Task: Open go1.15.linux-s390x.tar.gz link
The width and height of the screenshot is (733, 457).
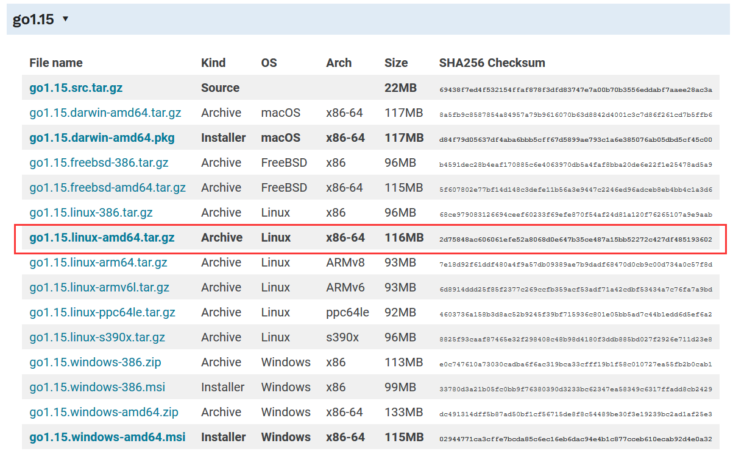Action: [x=97, y=337]
